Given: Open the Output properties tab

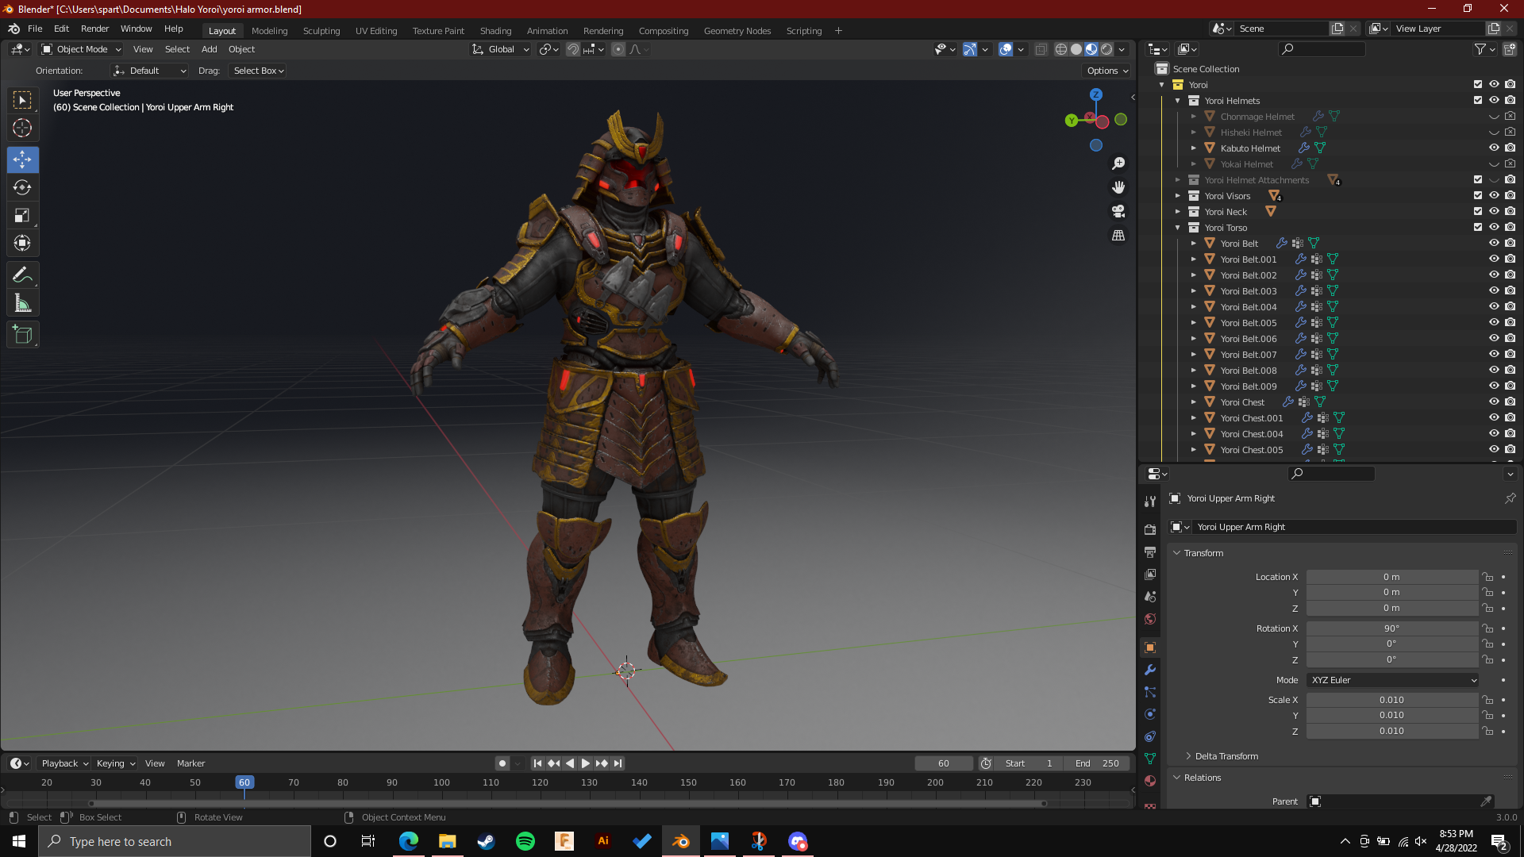Looking at the screenshot, I should 1150,551.
